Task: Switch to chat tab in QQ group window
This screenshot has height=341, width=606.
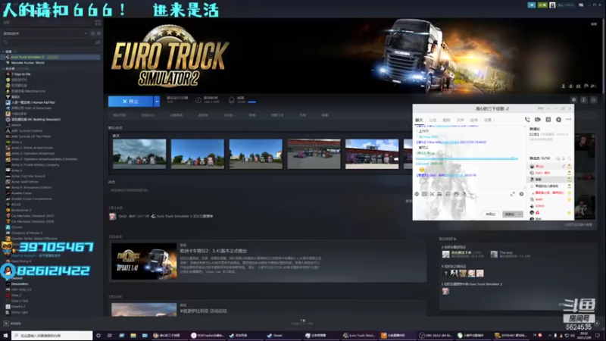Action: point(419,120)
